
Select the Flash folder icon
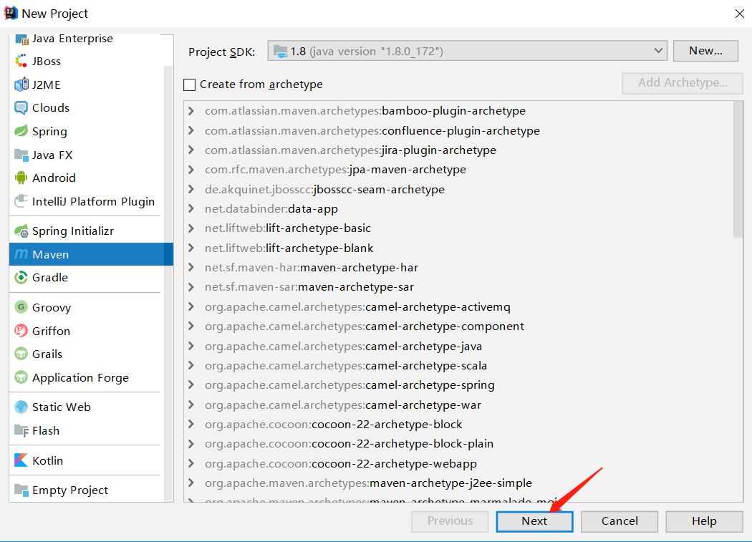point(21,430)
